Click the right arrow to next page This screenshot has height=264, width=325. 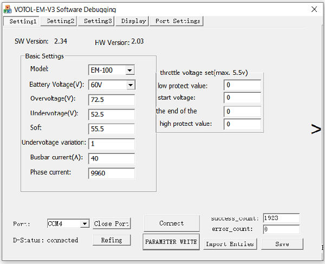(x=315, y=128)
